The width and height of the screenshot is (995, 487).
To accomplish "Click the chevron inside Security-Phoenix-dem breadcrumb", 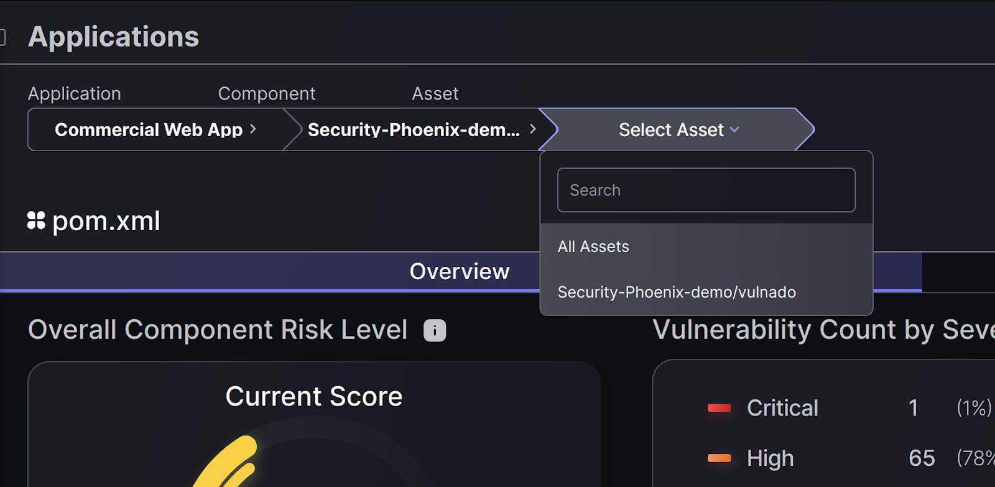I will pyautogui.click(x=532, y=129).
